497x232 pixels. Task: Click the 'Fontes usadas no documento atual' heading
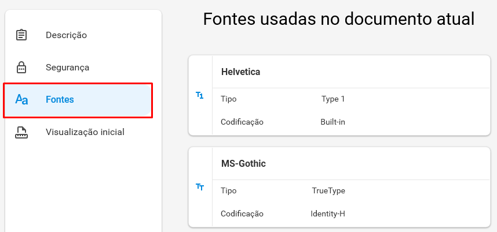coord(339,19)
